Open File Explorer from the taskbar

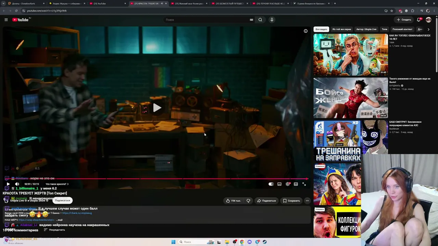227,242
